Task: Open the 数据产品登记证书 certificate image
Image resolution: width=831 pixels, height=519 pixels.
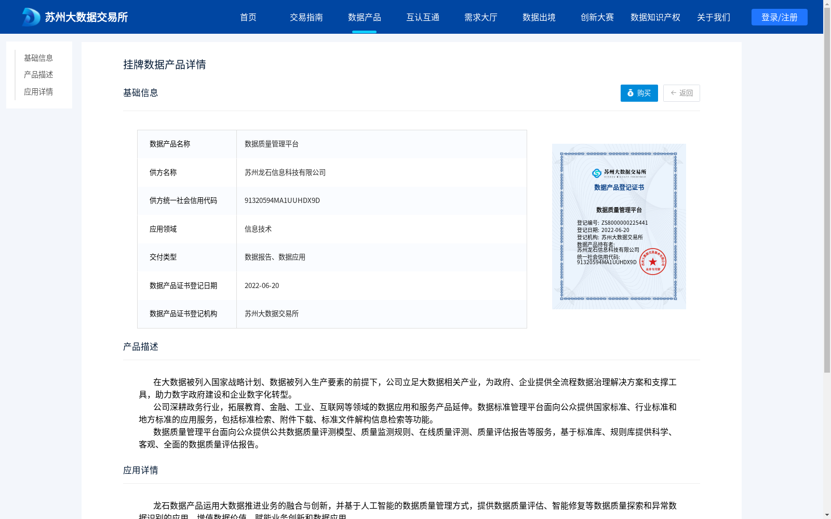Action: pos(619,226)
